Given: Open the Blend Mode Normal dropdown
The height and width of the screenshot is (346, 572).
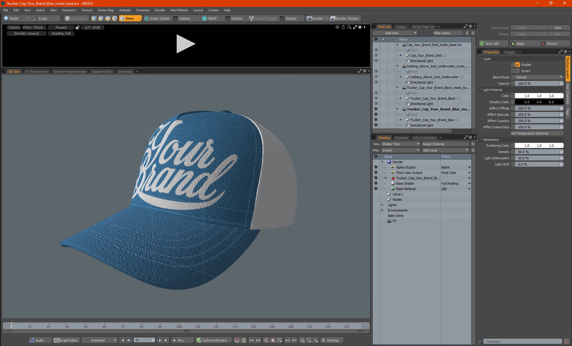Looking at the screenshot, I should [539, 77].
